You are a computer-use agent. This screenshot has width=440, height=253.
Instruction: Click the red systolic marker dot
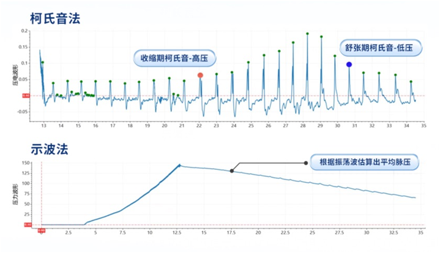(x=200, y=75)
